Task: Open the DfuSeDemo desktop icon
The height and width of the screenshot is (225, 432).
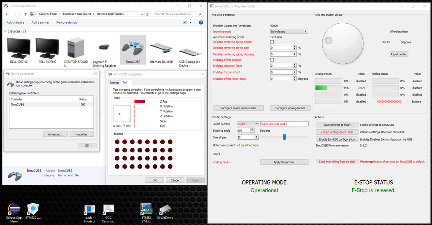Action: click(165, 212)
